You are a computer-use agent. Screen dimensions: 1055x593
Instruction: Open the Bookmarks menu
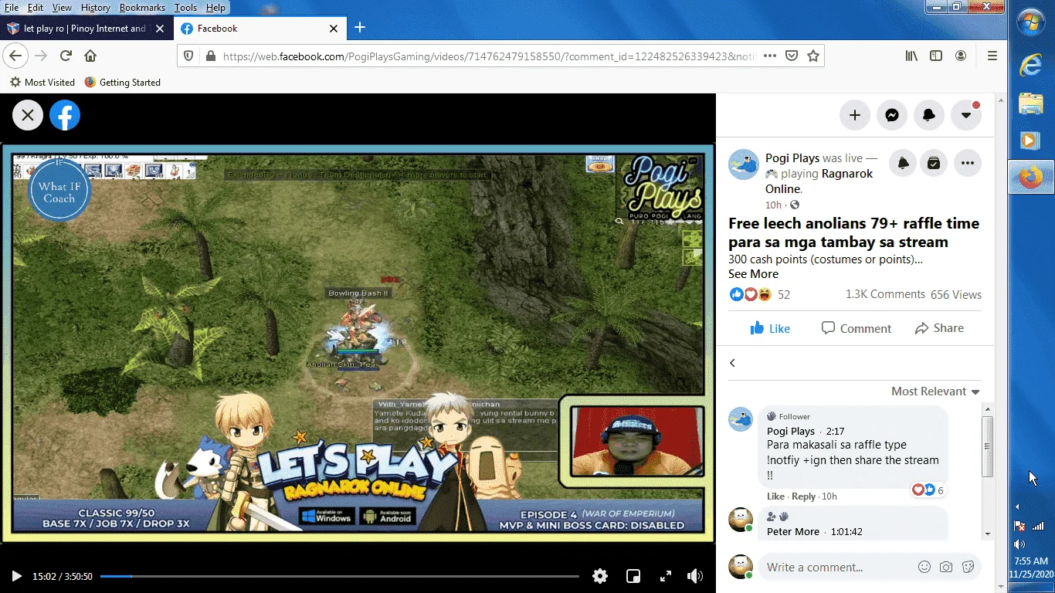click(142, 8)
